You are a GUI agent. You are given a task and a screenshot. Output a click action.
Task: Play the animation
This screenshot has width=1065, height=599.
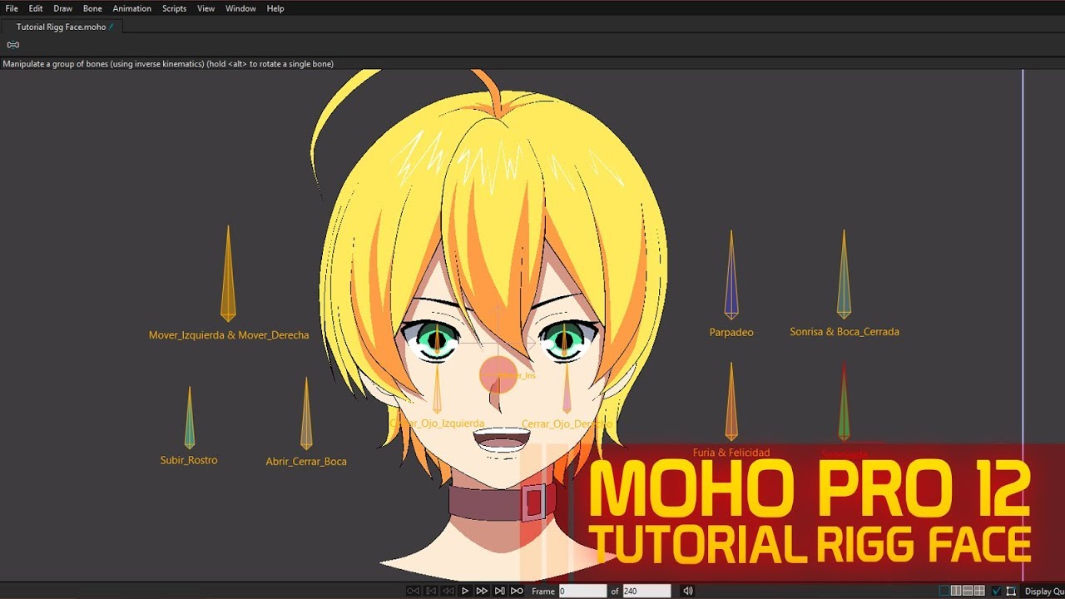click(465, 592)
